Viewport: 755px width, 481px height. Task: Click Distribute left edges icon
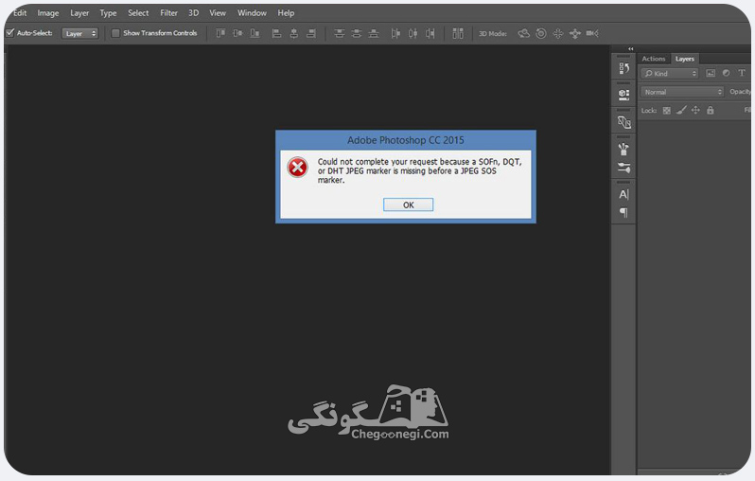coord(395,33)
